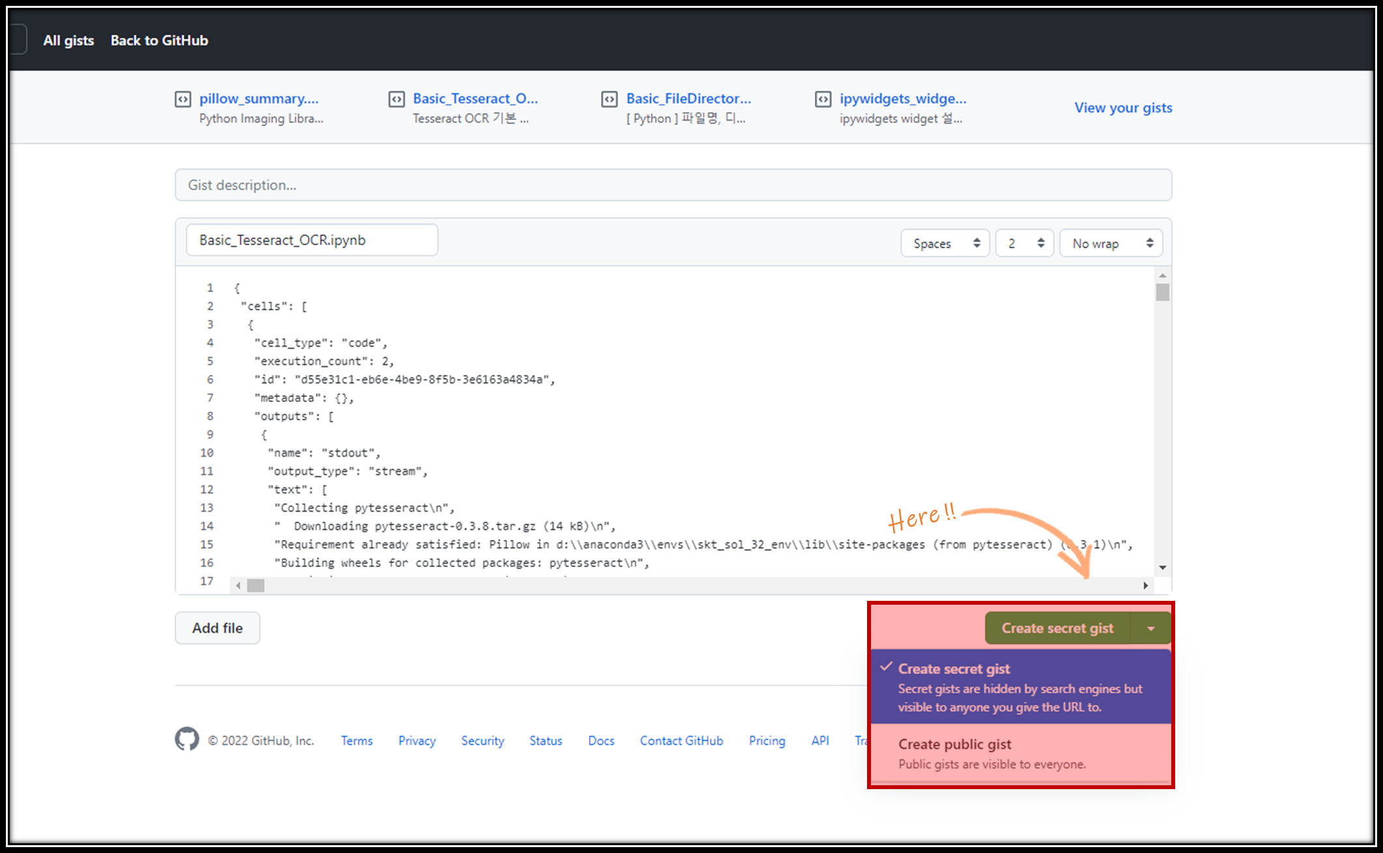Click the horizontal scrollbar right arrow

click(1146, 585)
